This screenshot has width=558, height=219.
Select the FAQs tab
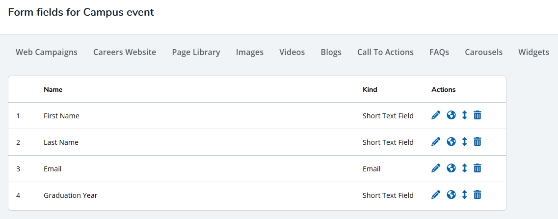click(439, 53)
